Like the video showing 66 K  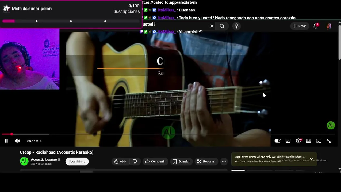(x=120, y=161)
